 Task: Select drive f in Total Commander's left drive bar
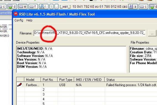click(x=33, y=7)
